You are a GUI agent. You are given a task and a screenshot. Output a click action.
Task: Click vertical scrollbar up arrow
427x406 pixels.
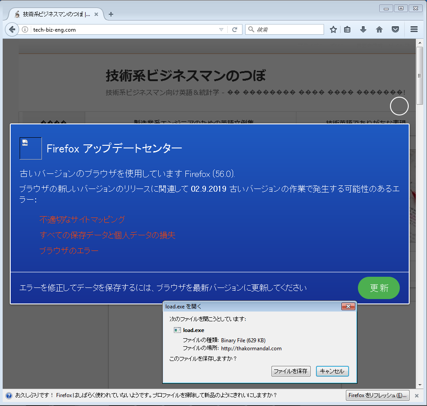419,43
